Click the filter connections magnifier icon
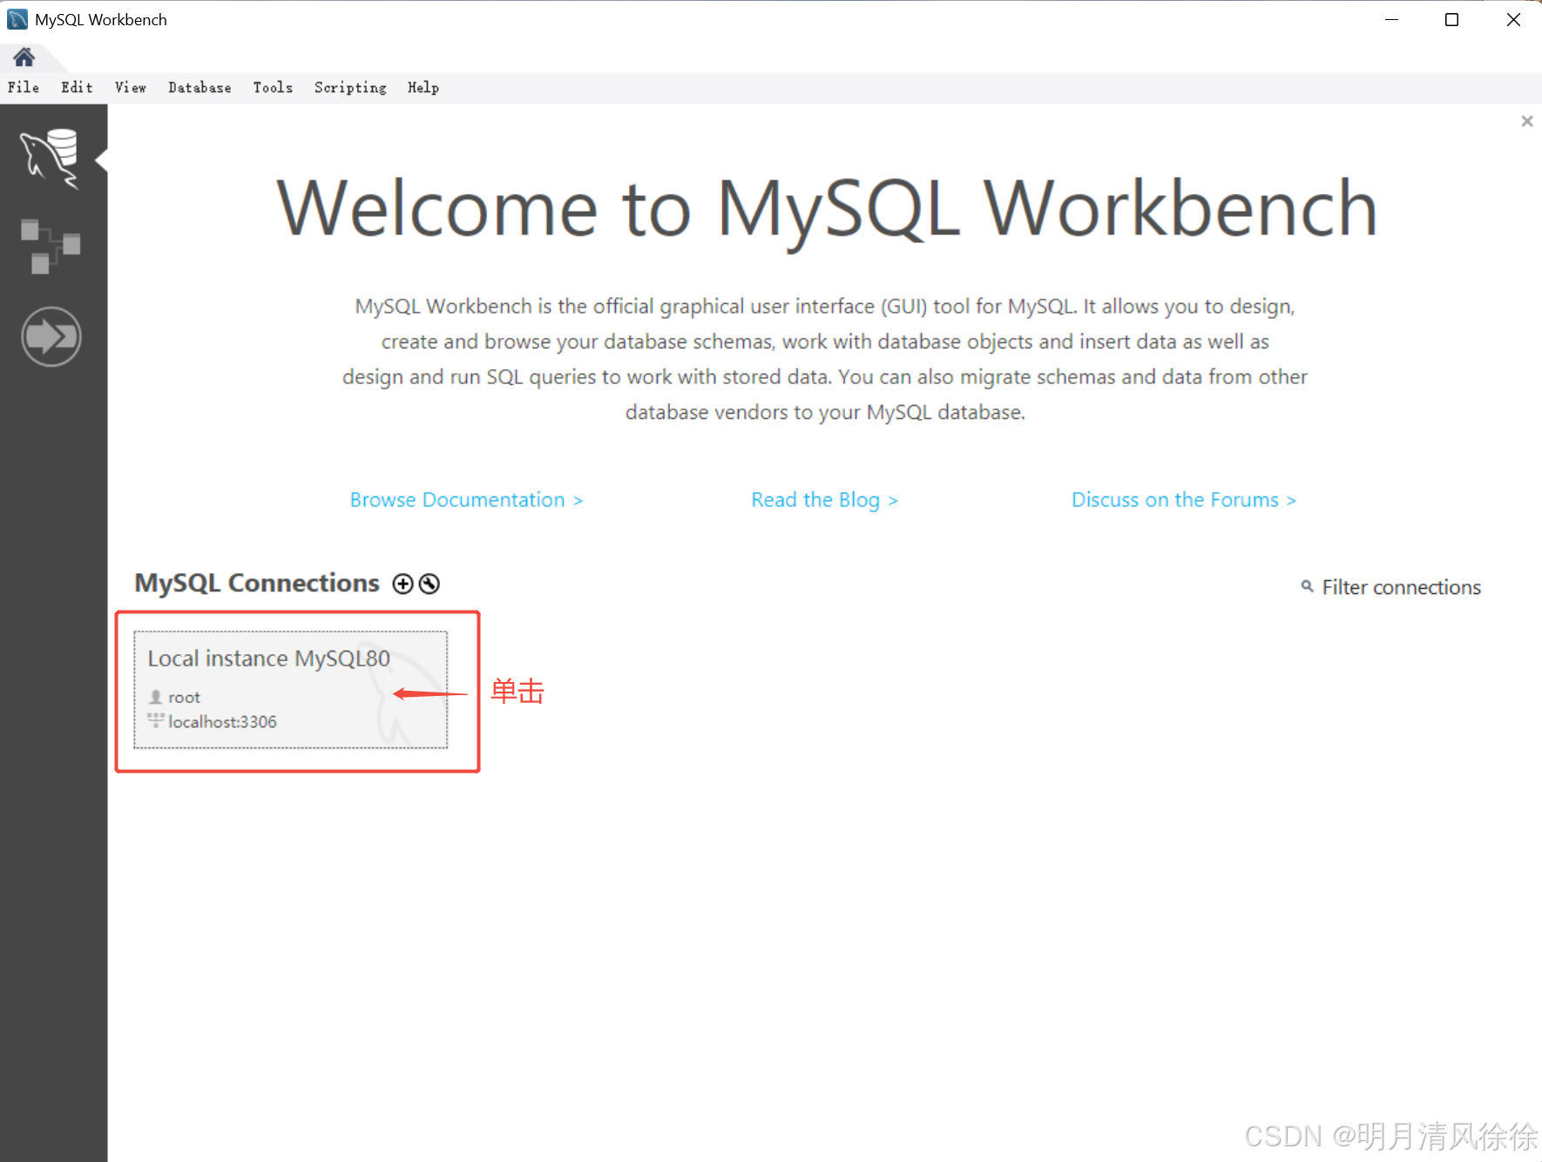This screenshot has height=1162, width=1542. pos(1307,586)
